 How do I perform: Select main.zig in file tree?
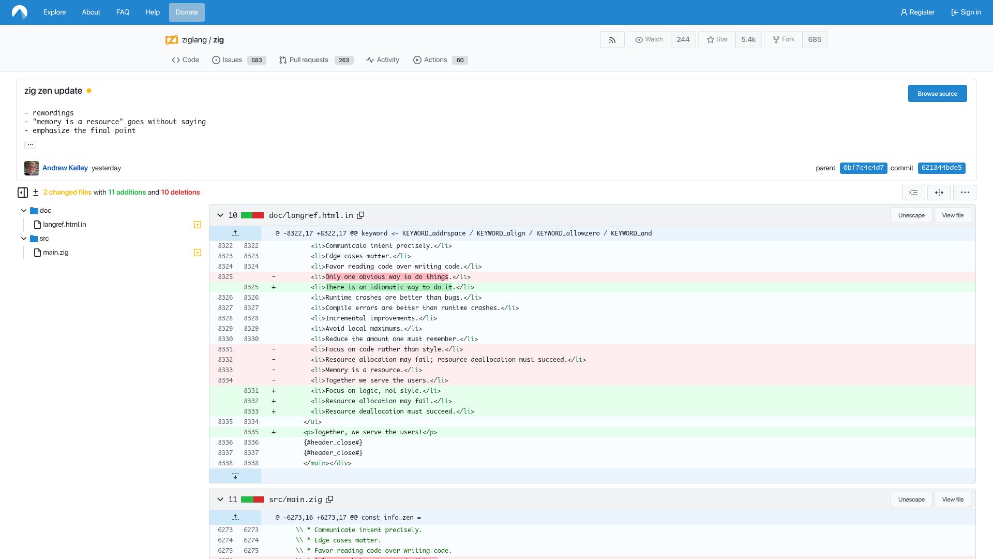[55, 253]
